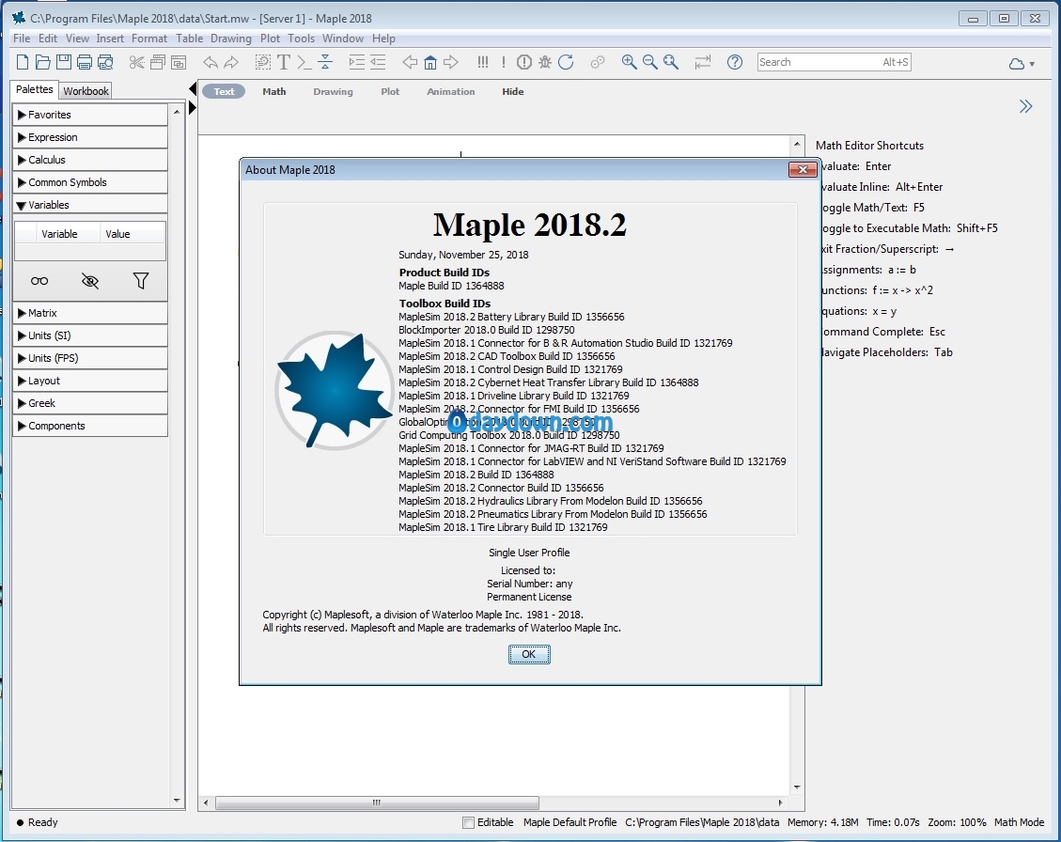Open Help via the question mark icon
The image size is (1061, 842).
point(735,62)
